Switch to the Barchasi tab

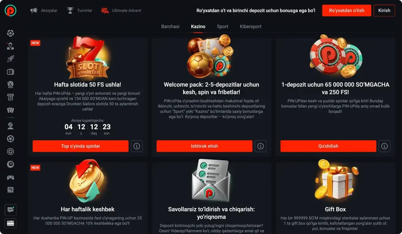point(170,27)
